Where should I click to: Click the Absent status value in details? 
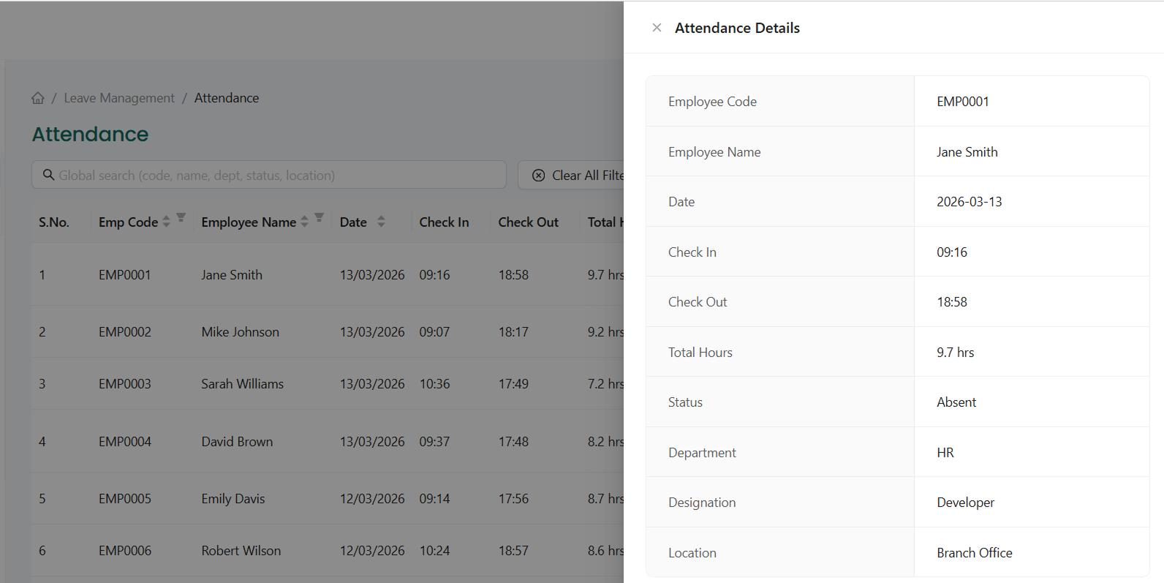coord(956,402)
